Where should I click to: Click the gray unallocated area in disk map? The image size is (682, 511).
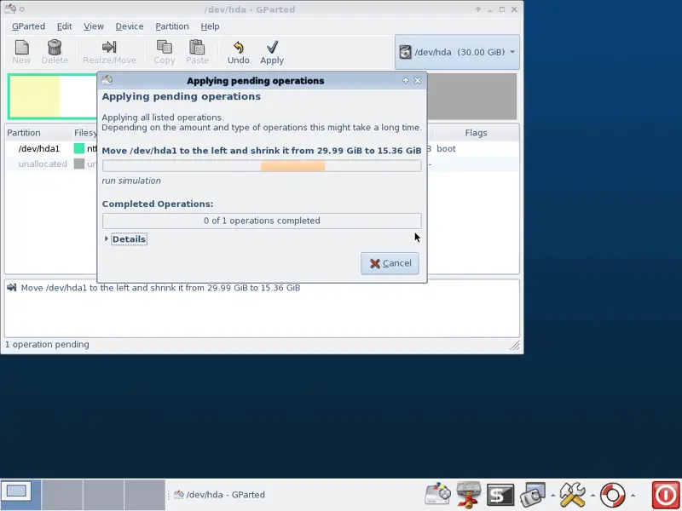click(472, 96)
